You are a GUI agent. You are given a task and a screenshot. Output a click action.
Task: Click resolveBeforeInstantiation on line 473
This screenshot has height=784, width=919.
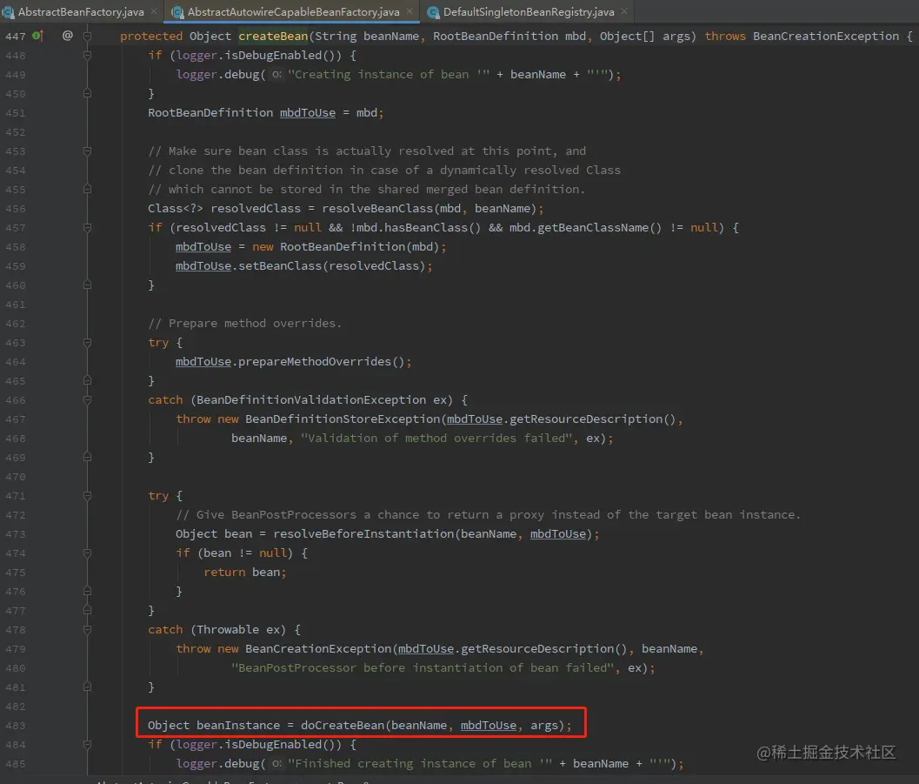[363, 534]
